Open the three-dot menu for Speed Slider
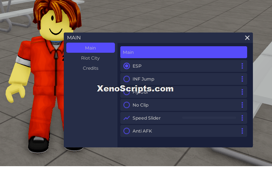 point(242,118)
